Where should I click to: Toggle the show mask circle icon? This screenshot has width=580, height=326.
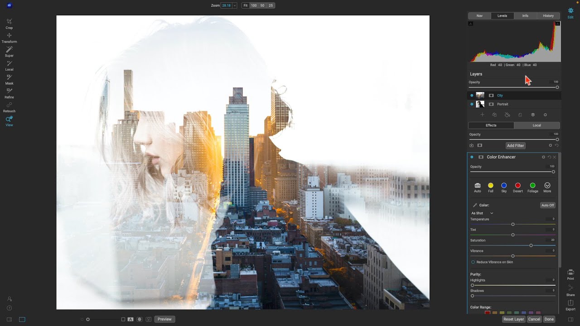point(140,319)
